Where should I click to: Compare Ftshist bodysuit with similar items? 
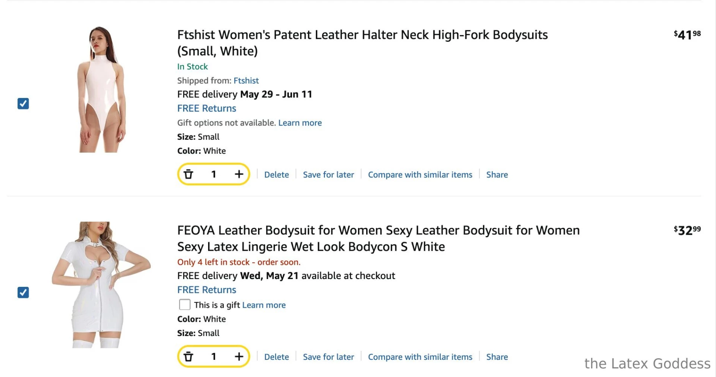point(420,175)
